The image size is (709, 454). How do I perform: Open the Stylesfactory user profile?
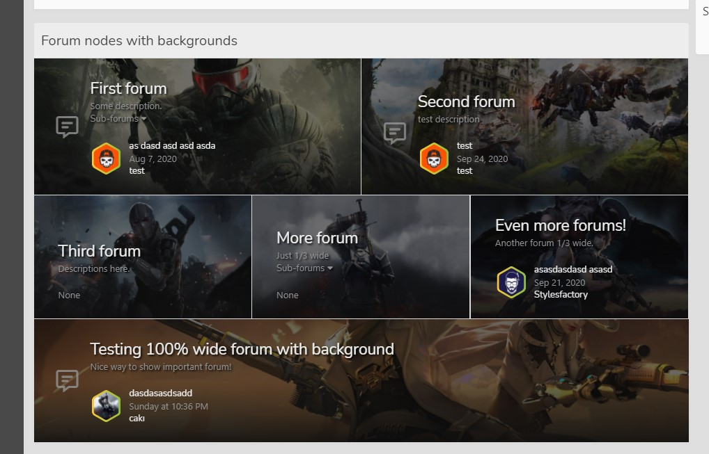click(x=561, y=294)
